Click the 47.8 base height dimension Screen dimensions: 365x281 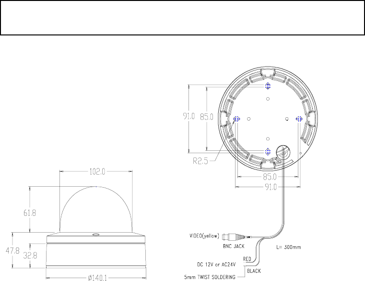12,251
